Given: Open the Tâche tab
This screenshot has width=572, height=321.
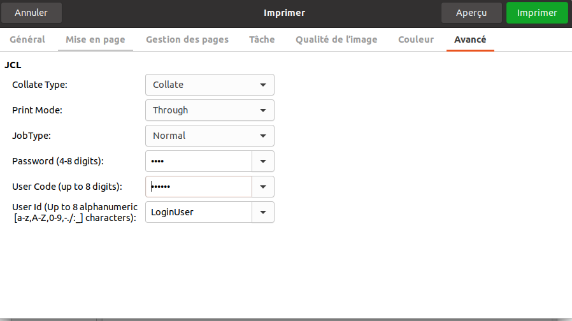Looking at the screenshot, I should 262,39.
